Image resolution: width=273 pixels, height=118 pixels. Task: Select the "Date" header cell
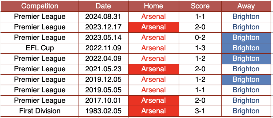pyautogui.click(x=103, y=6)
